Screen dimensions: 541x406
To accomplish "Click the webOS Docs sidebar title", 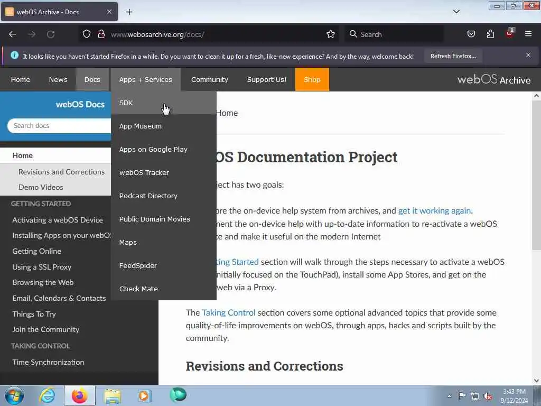I will coord(80,104).
